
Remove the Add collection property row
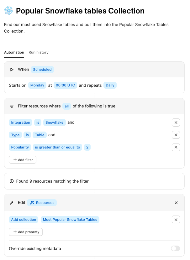pos(176,220)
